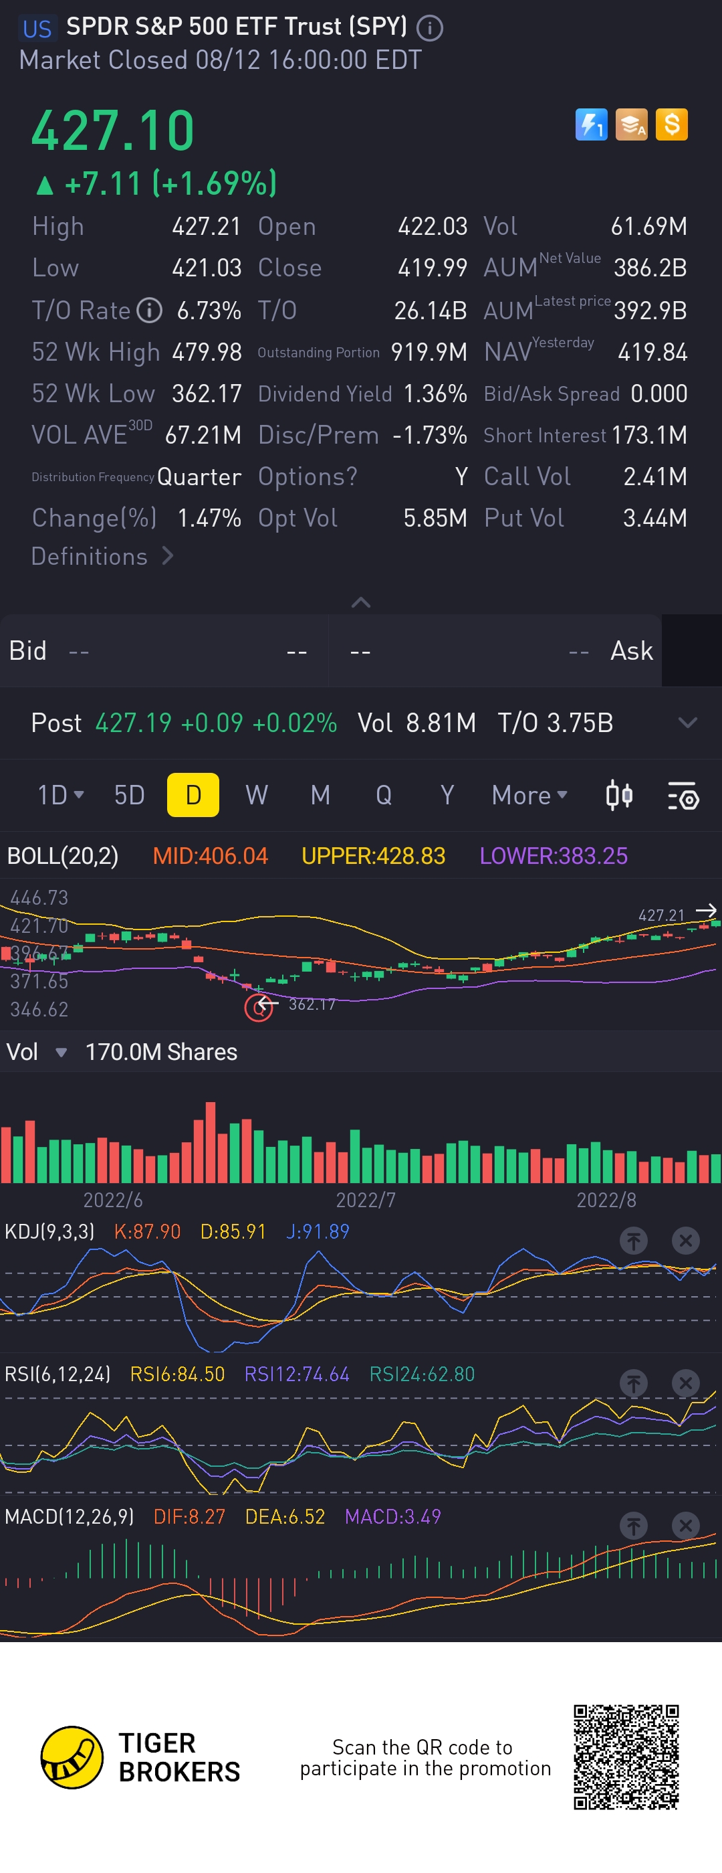
Task: Switch to the Q quarterly tab
Action: click(x=384, y=795)
